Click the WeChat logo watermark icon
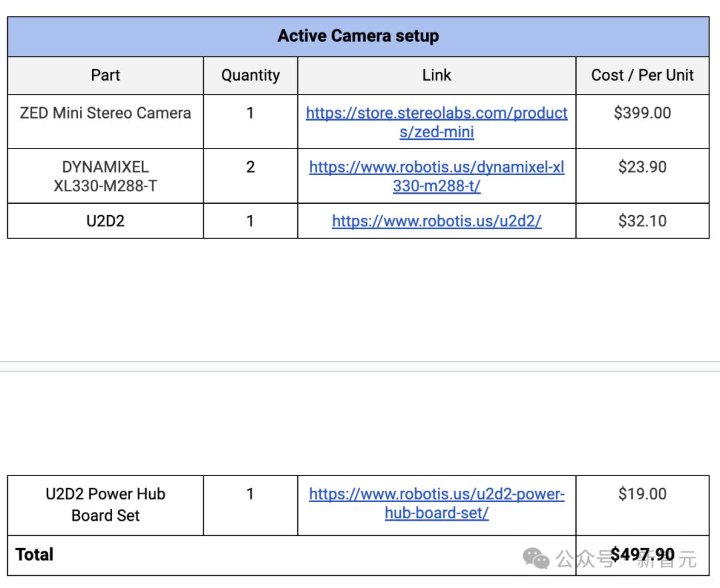 pos(536,558)
